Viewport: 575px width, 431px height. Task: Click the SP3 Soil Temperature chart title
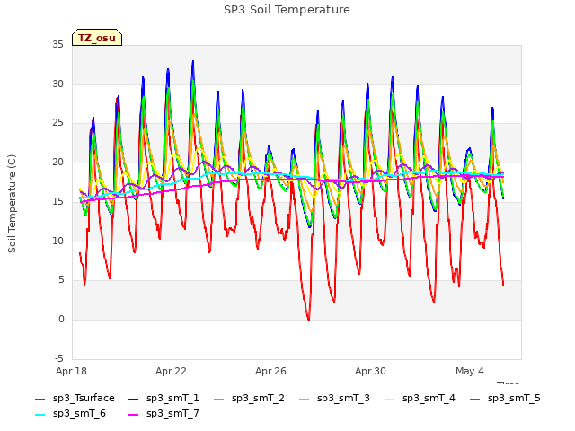tap(287, 10)
